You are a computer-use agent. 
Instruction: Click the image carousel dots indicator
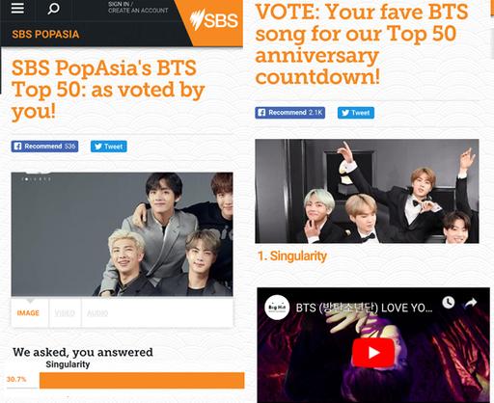tap(37, 179)
